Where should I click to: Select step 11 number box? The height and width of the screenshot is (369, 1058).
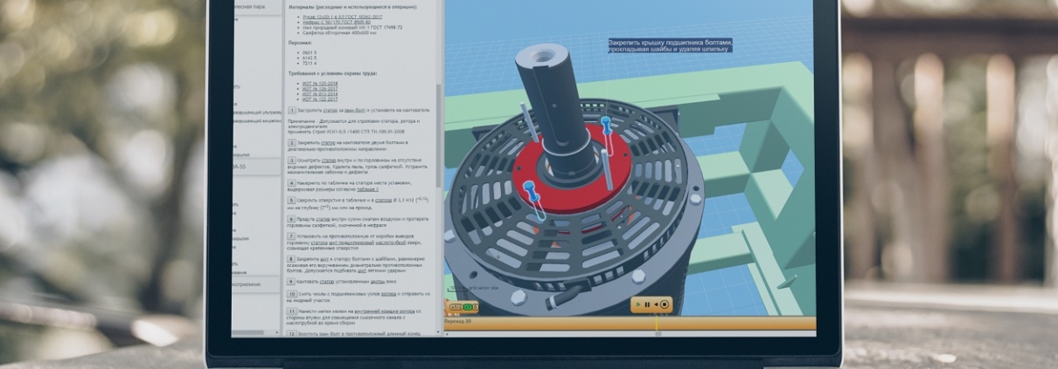point(292,310)
